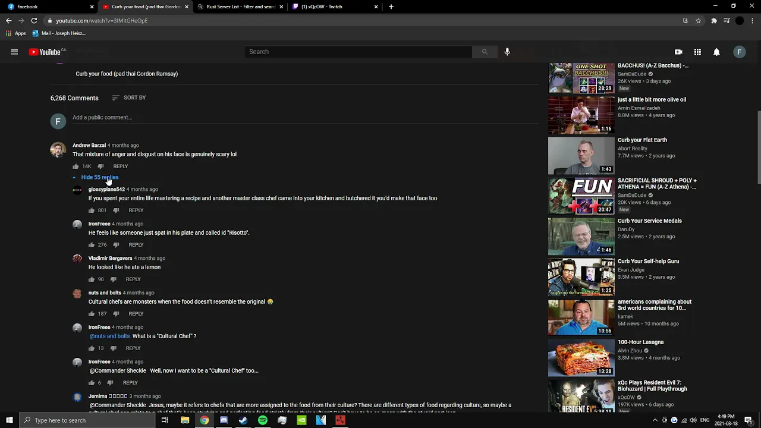Reply to glossyplane542's comment
Screen dimensions: 761x428
(136, 210)
